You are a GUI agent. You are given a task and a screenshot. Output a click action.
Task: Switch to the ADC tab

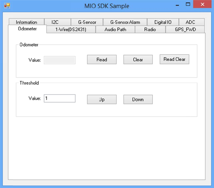(x=192, y=22)
